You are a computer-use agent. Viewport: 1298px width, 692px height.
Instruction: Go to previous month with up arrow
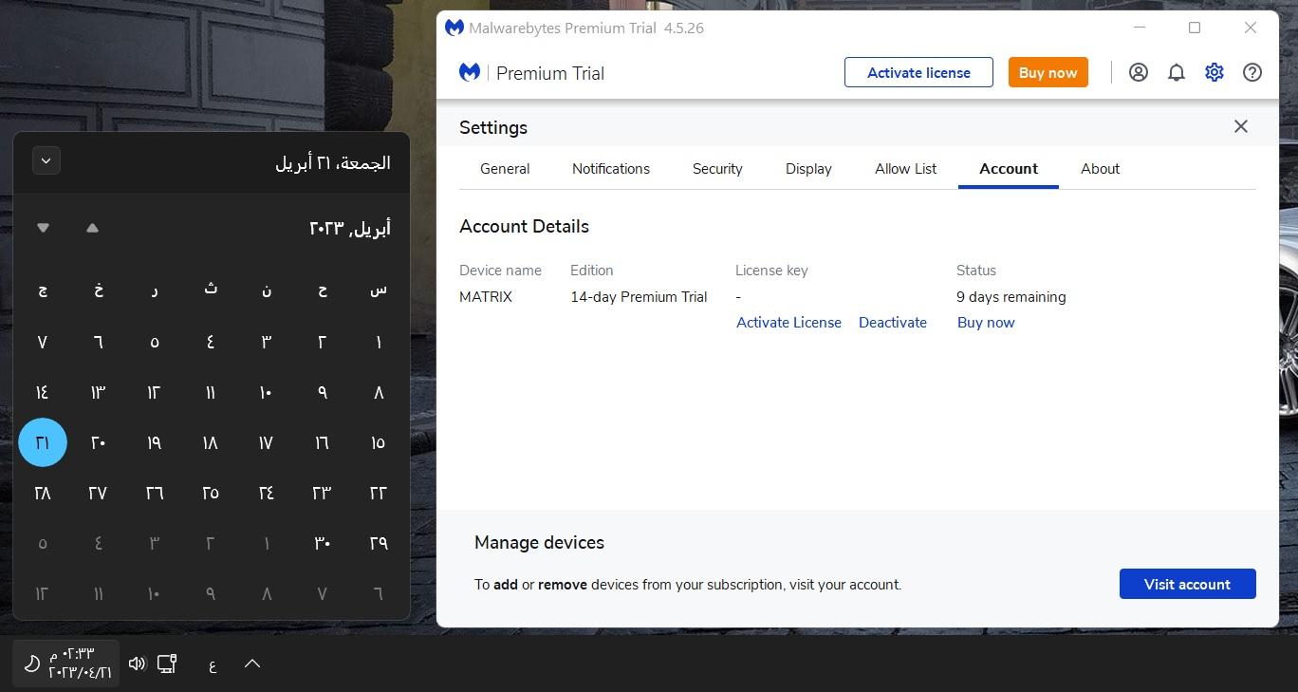(x=92, y=228)
